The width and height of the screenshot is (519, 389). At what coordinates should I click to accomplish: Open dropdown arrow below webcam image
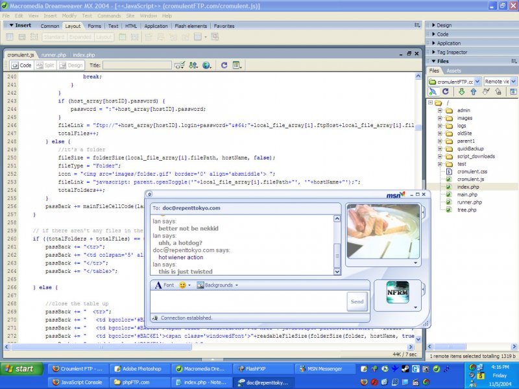[x=415, y=263]
